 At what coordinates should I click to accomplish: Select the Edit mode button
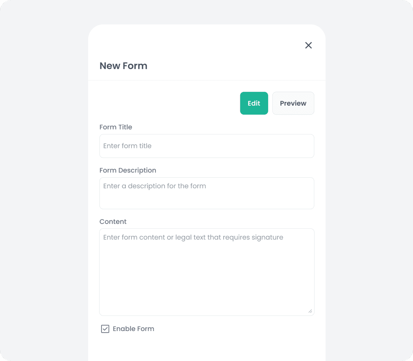coord(254,103)
